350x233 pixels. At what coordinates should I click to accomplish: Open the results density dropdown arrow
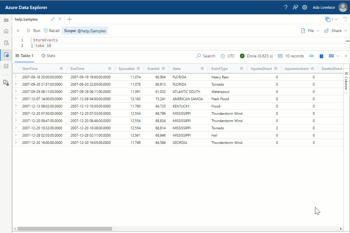[x=338, y=56]
